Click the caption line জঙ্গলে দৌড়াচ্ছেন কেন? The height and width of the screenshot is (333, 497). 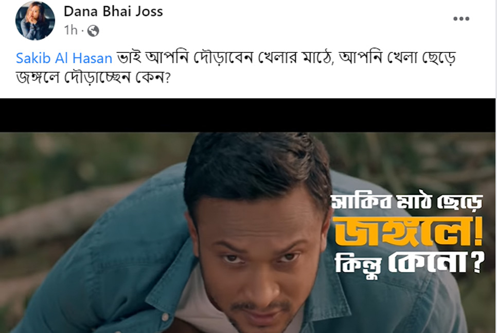click(x=93, y=78)
